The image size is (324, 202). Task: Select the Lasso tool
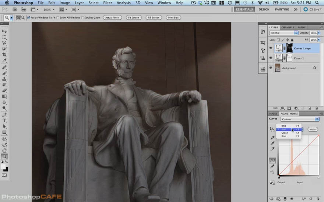[4, 43]
